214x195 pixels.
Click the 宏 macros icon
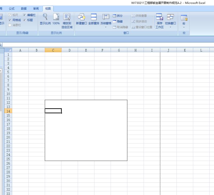coord(184,18)
